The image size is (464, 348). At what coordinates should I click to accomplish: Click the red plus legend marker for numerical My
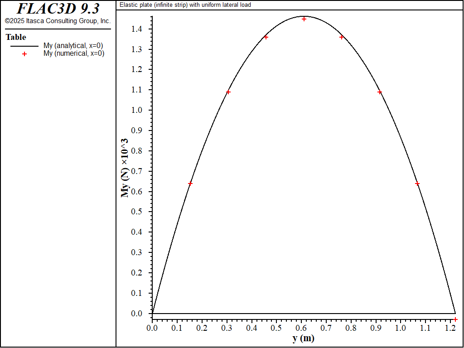(24, 54)
